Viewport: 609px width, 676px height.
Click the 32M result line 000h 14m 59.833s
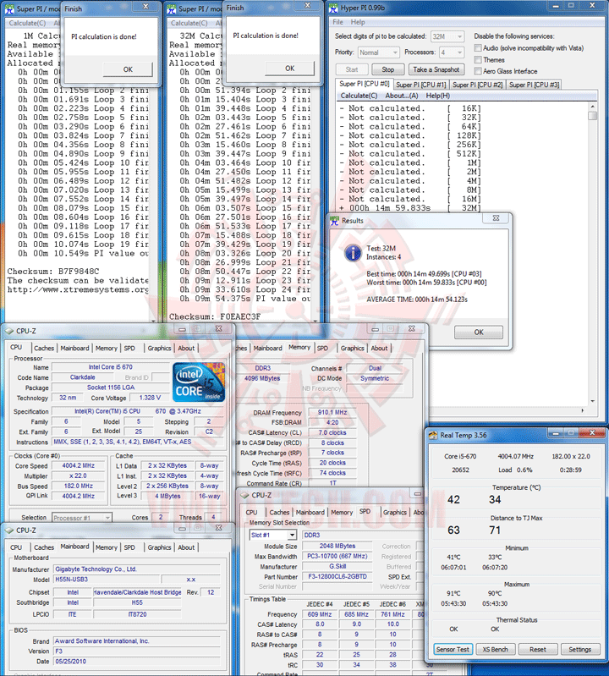click(411, 208)
